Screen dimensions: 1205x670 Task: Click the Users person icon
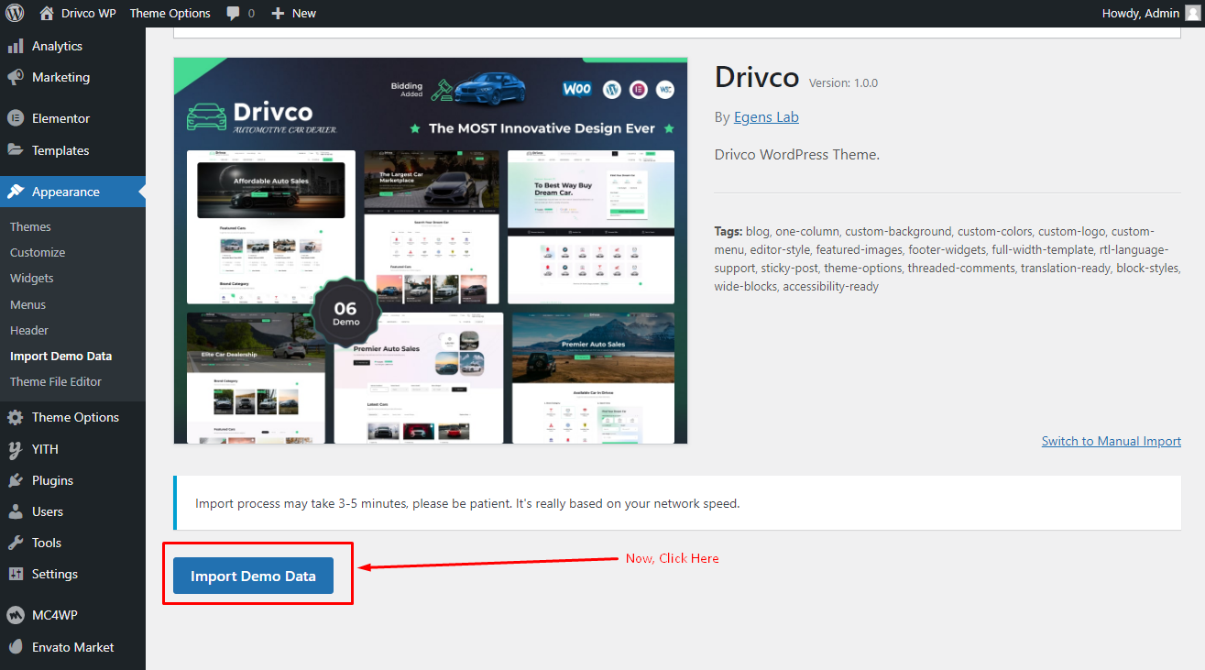tap(15, 511)
